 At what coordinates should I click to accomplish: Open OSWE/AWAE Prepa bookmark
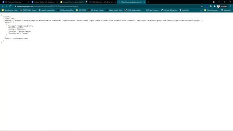click(x=28, y=10)
